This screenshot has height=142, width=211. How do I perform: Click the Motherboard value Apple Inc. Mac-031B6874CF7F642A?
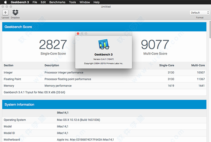(x=85, y=140)
